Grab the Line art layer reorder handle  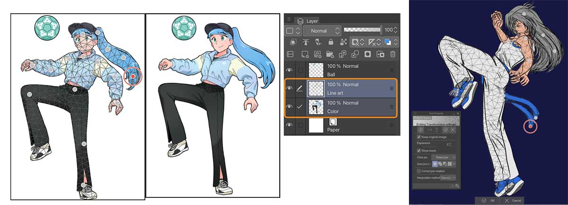[391, 88]
